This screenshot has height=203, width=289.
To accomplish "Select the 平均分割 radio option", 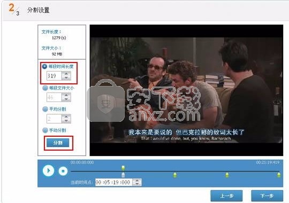I will click(x=45, y=109).
